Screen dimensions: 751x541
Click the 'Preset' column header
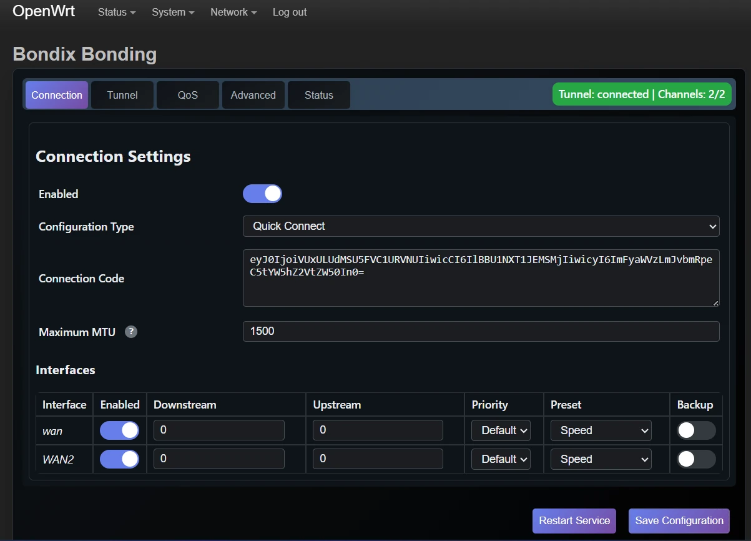click(566, 405)
